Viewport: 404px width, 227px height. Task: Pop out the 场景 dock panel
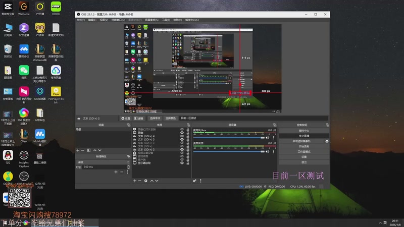129,125
